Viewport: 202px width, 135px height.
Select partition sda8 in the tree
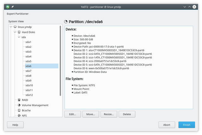(28, 76)
